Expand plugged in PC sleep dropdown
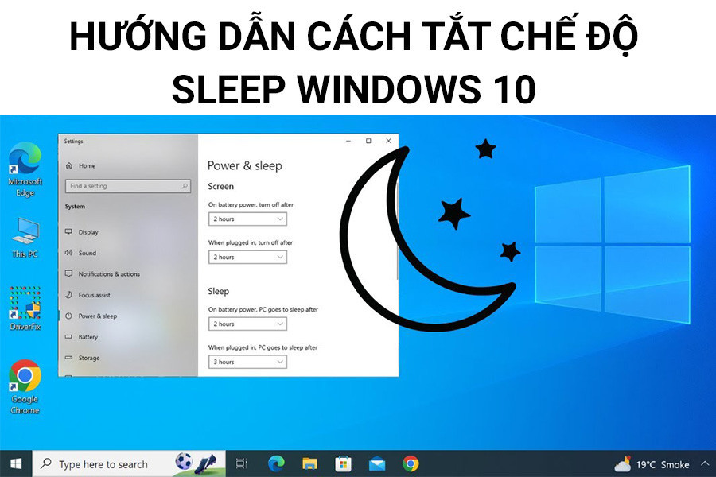This screenshot has width=716, height=477. pos(247,362)
